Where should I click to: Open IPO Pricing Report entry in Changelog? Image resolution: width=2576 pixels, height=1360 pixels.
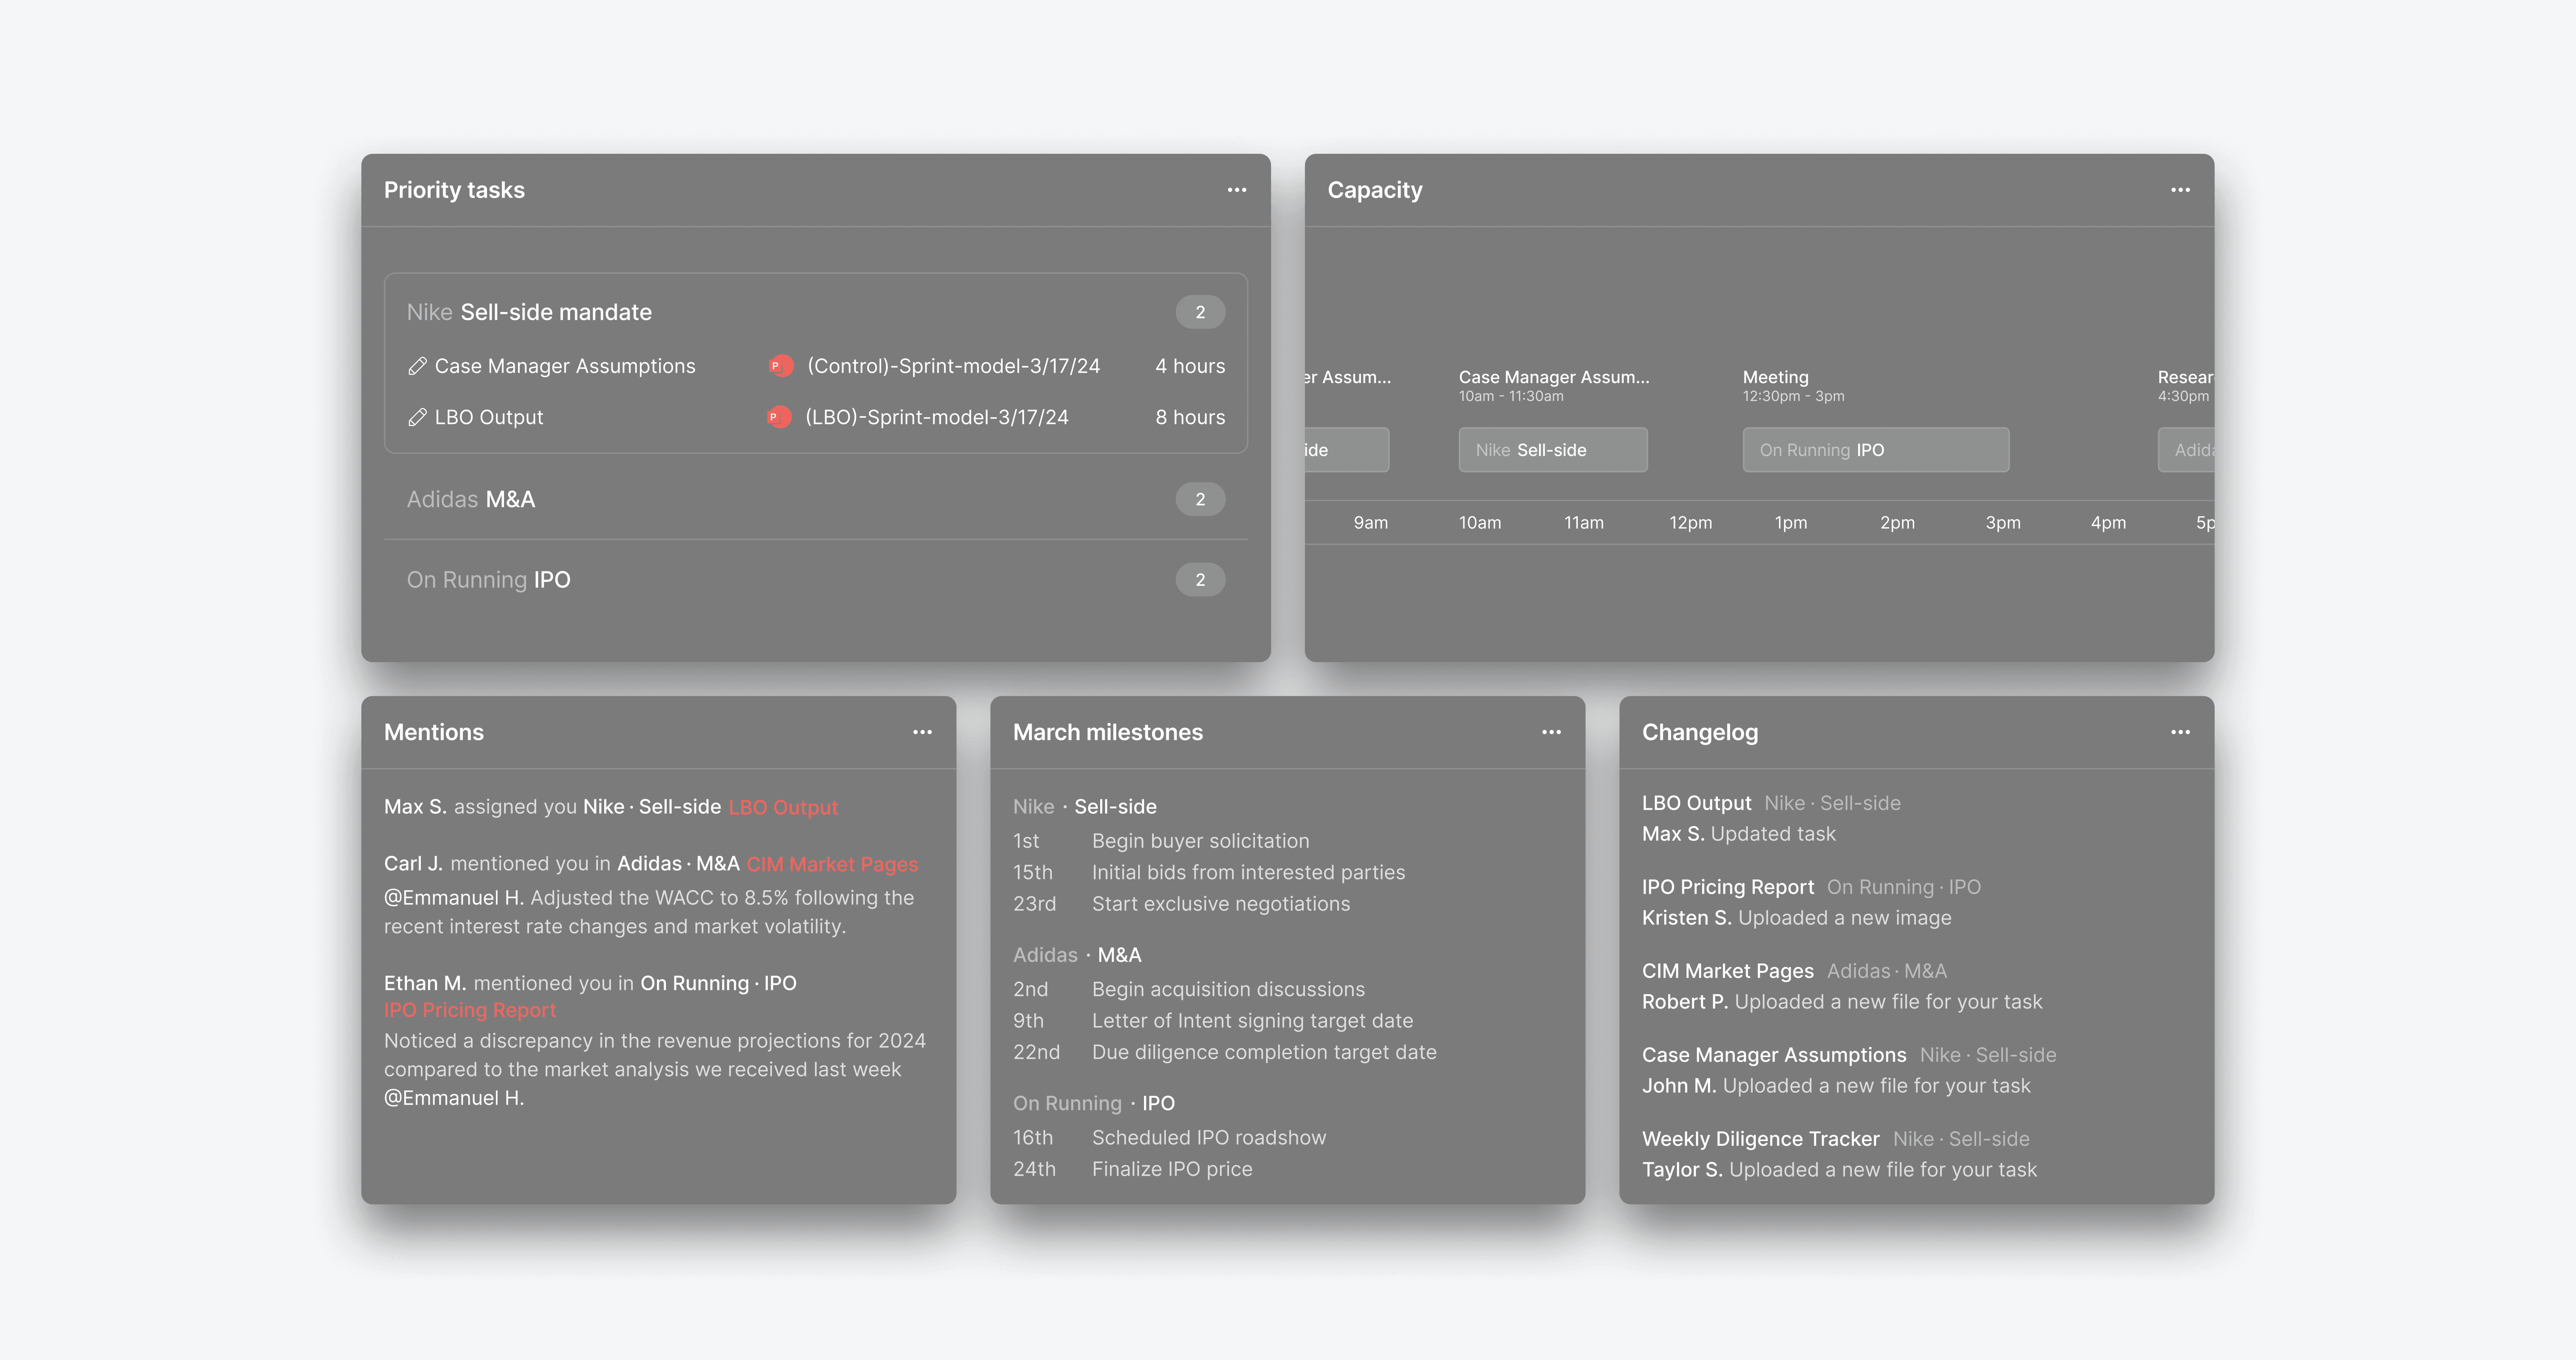1727,888
